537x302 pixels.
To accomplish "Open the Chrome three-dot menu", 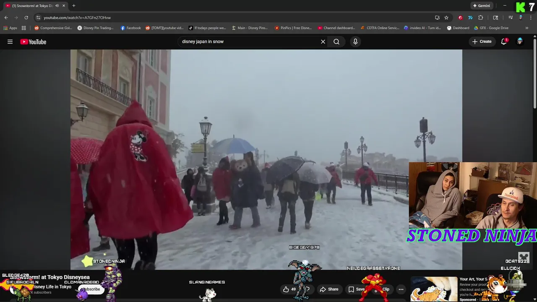I will coord(531,18).
